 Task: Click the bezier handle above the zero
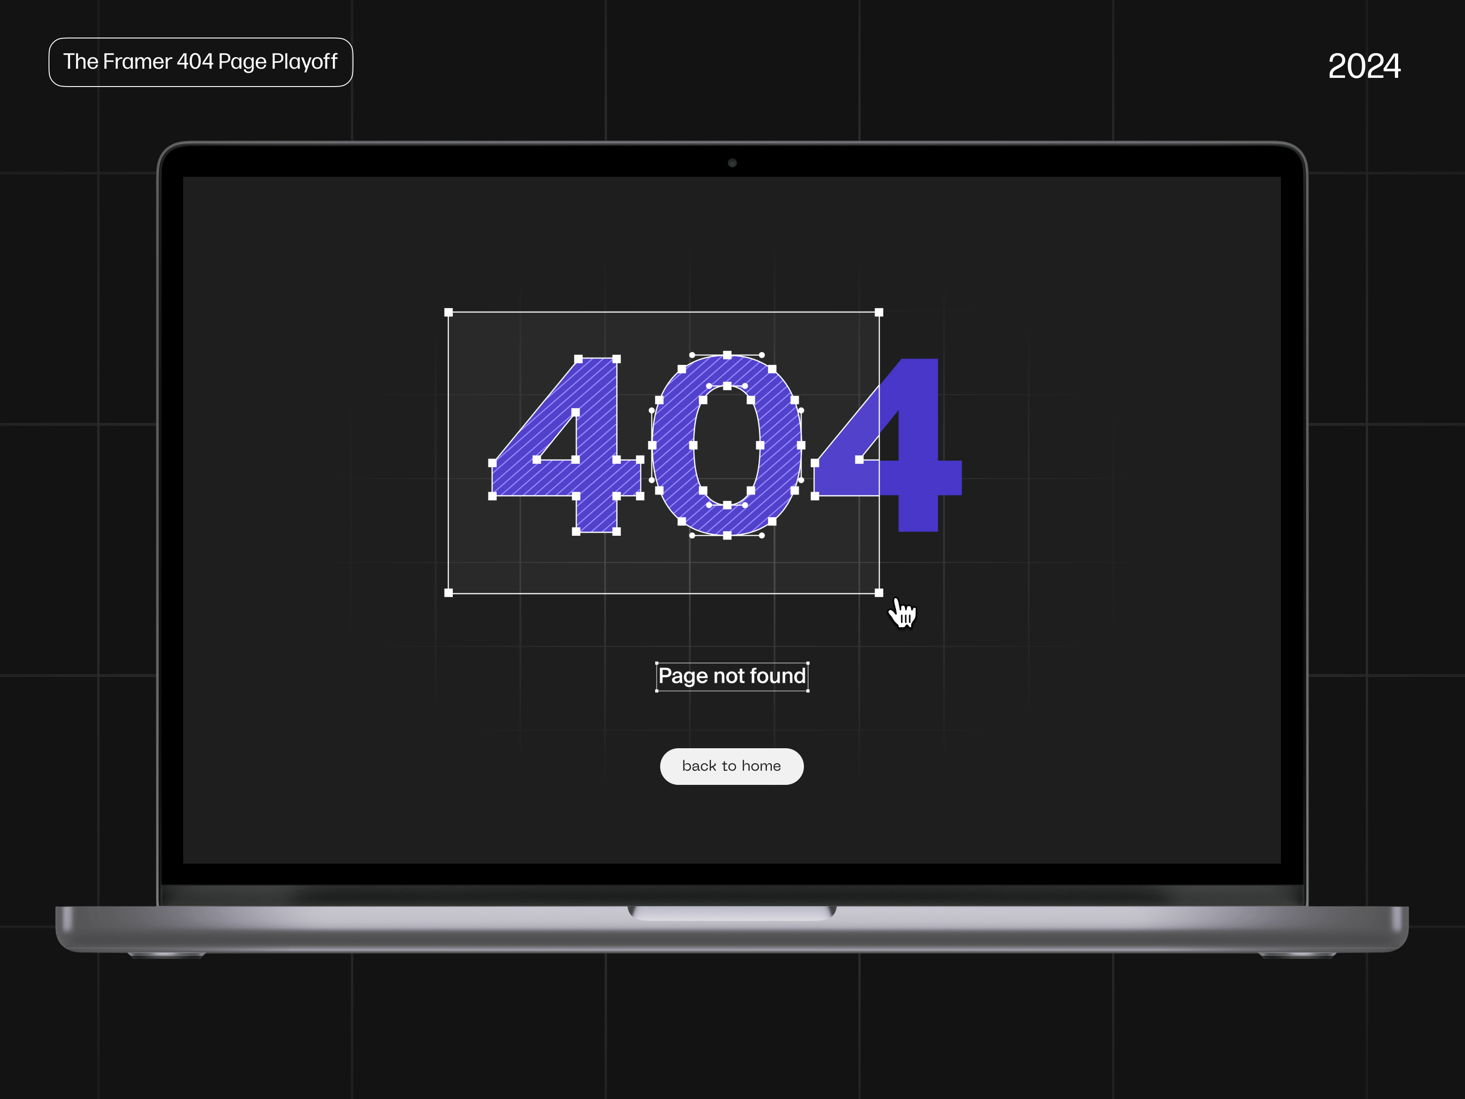tap(691, 355)
